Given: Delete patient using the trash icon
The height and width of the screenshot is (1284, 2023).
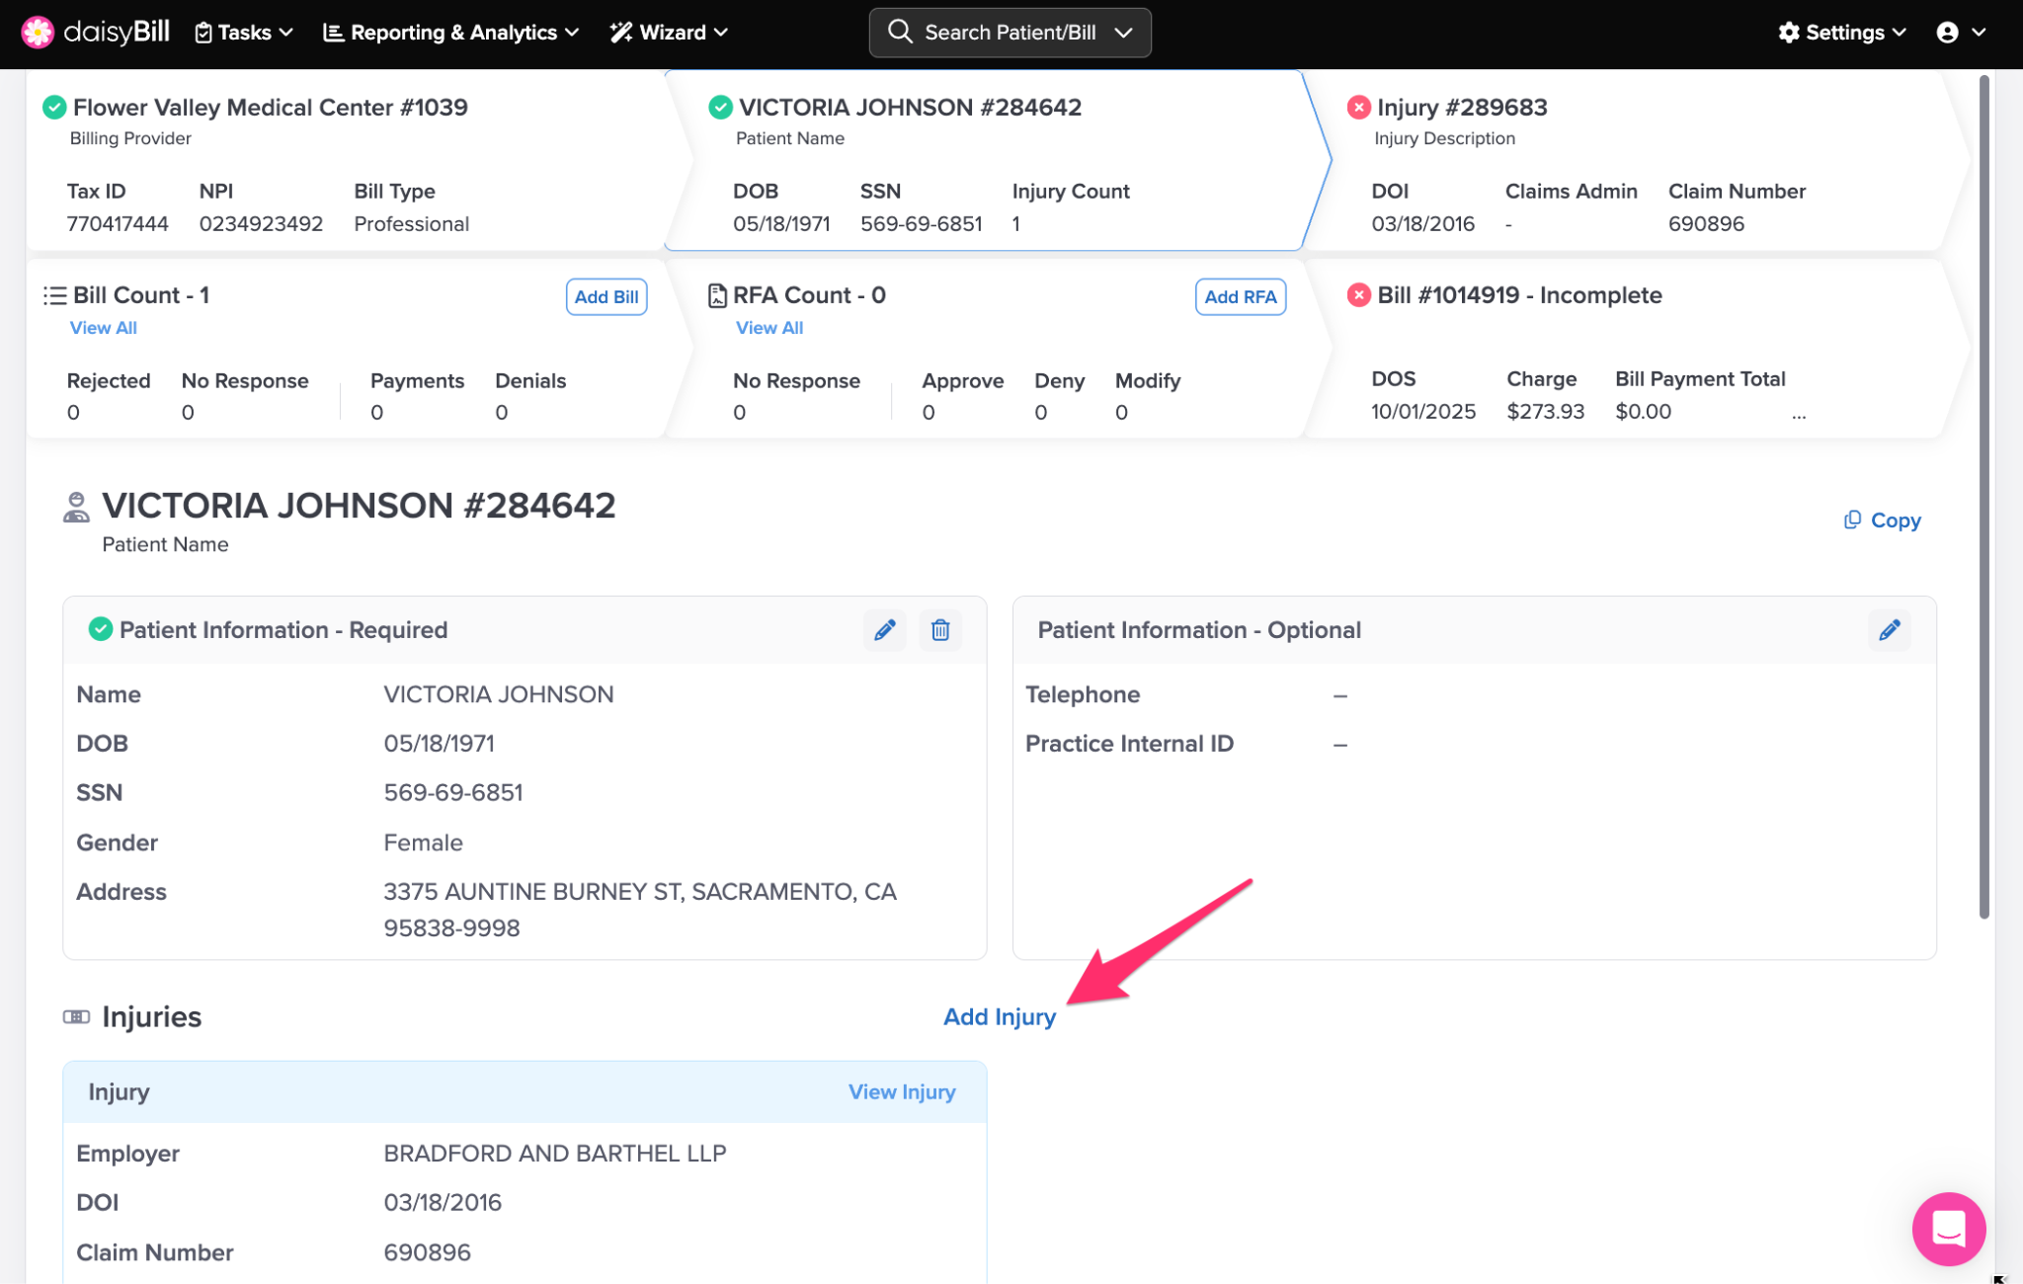Looking at the screenshot, I should coord(940,630).
